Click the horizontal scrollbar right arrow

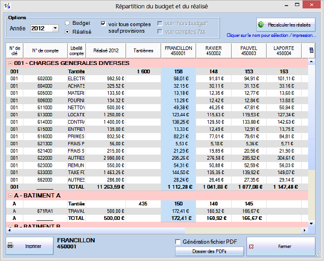[304, 230]
